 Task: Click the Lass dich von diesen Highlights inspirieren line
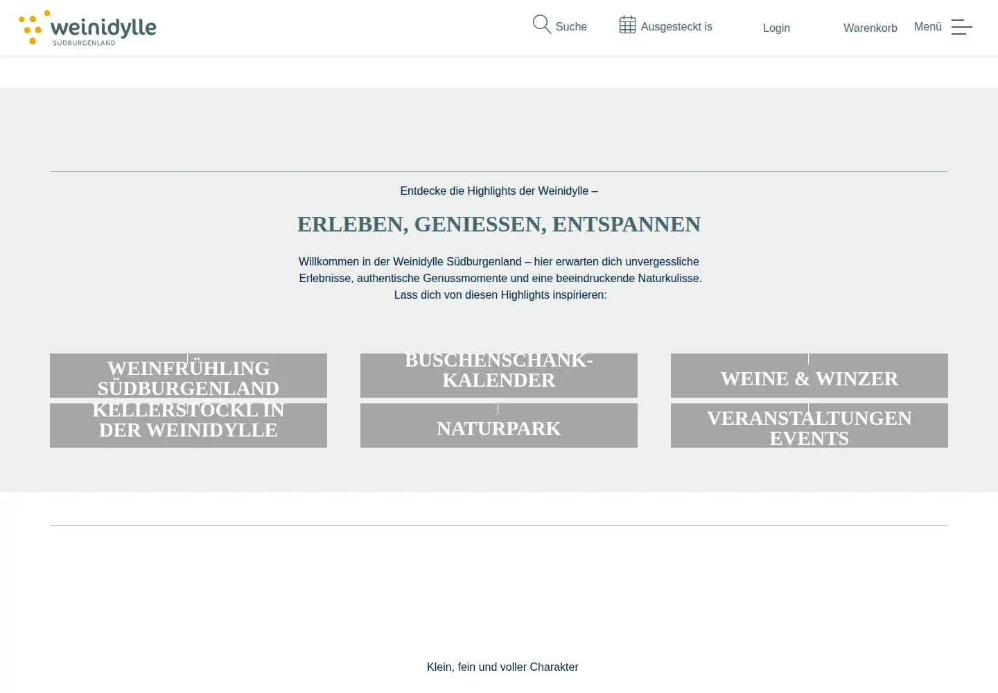(500, 295)
